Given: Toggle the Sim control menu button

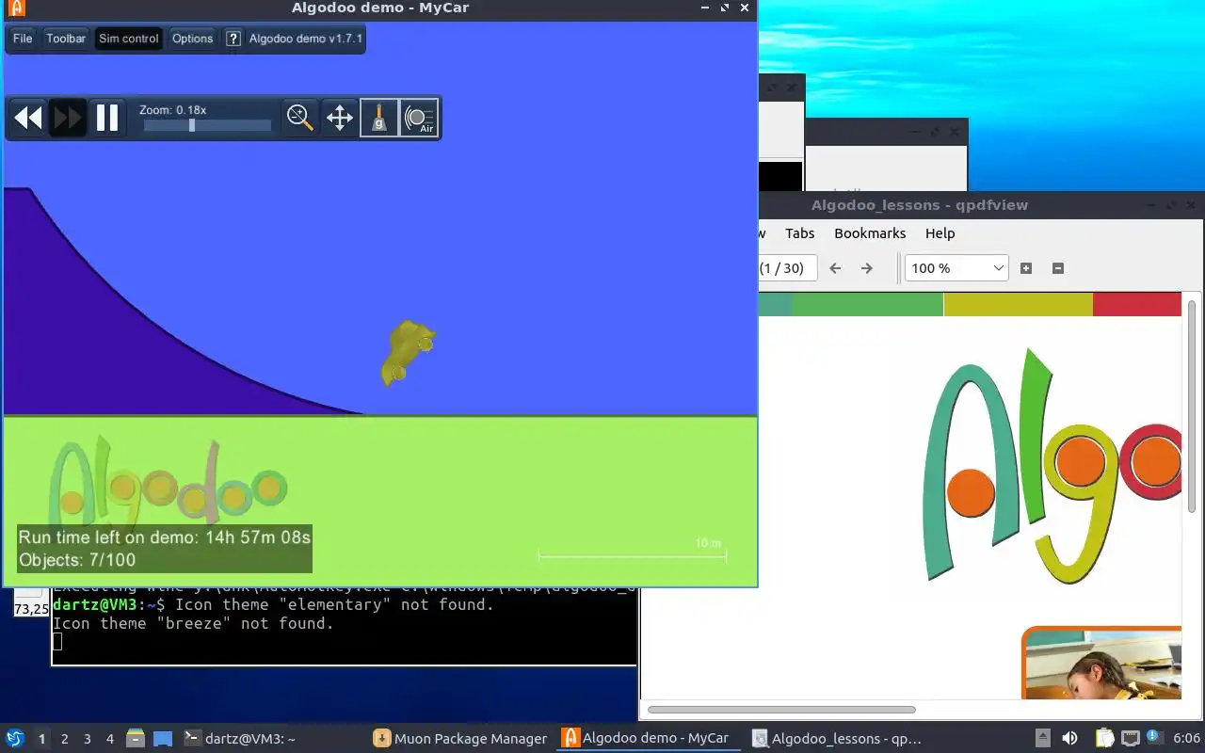Looking at the screenshot, I should [129, 39].
